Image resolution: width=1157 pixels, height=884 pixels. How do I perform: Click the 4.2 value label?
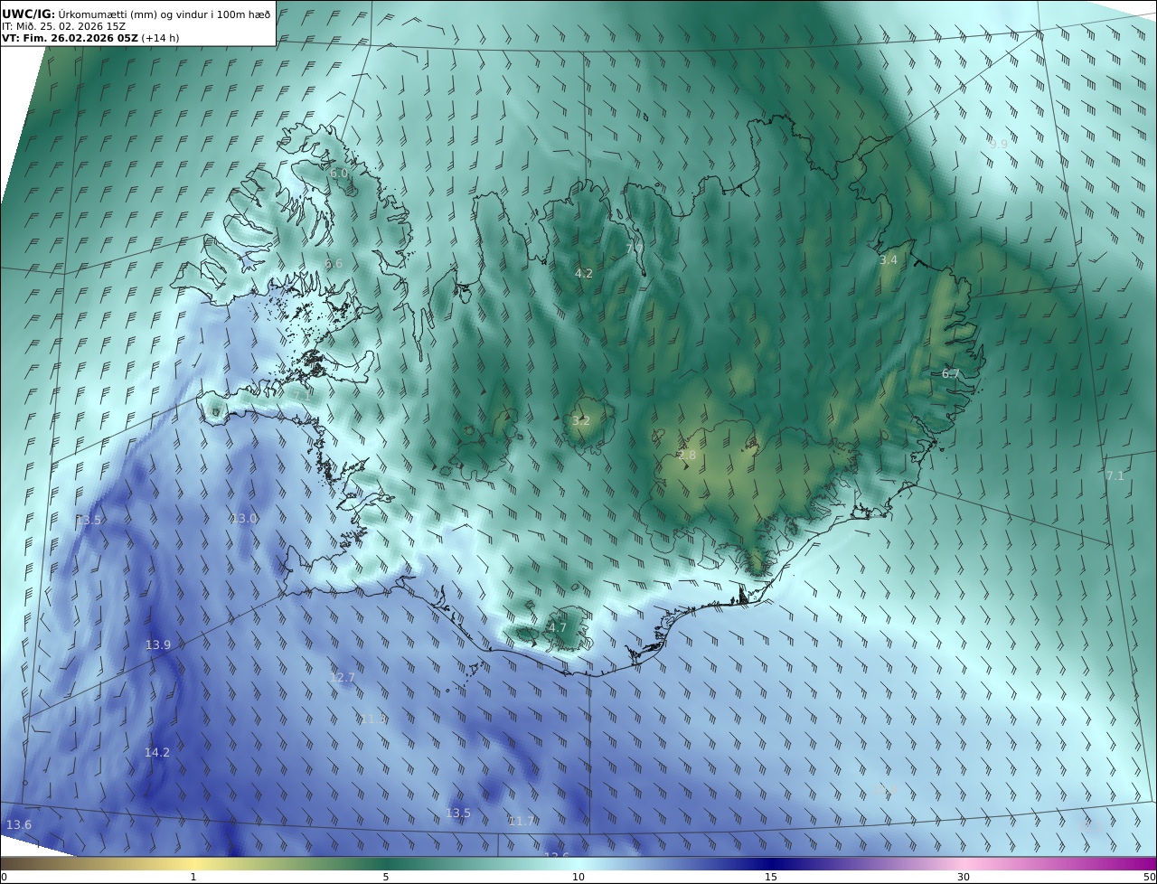pos(584,273)
